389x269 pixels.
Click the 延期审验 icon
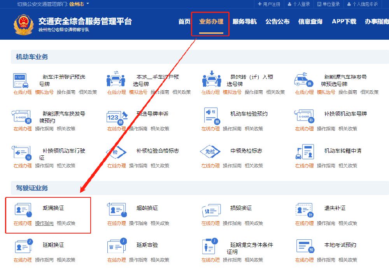117,246
